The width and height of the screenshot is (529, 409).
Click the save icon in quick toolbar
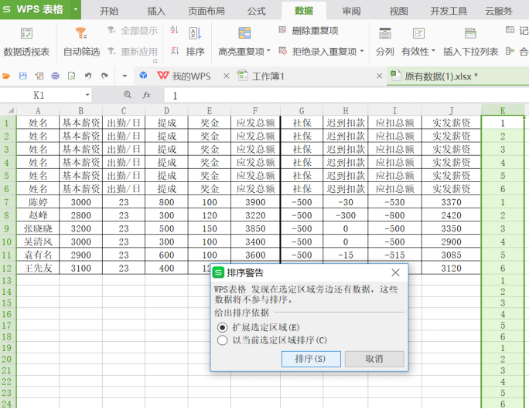[x=22, y=76]
